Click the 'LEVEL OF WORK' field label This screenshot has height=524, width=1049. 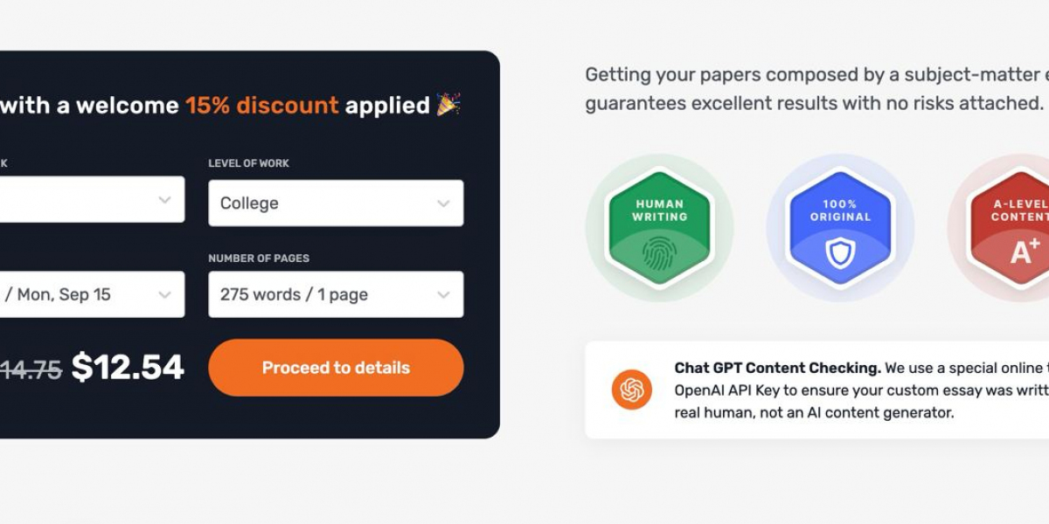click(x=248, y=163)
